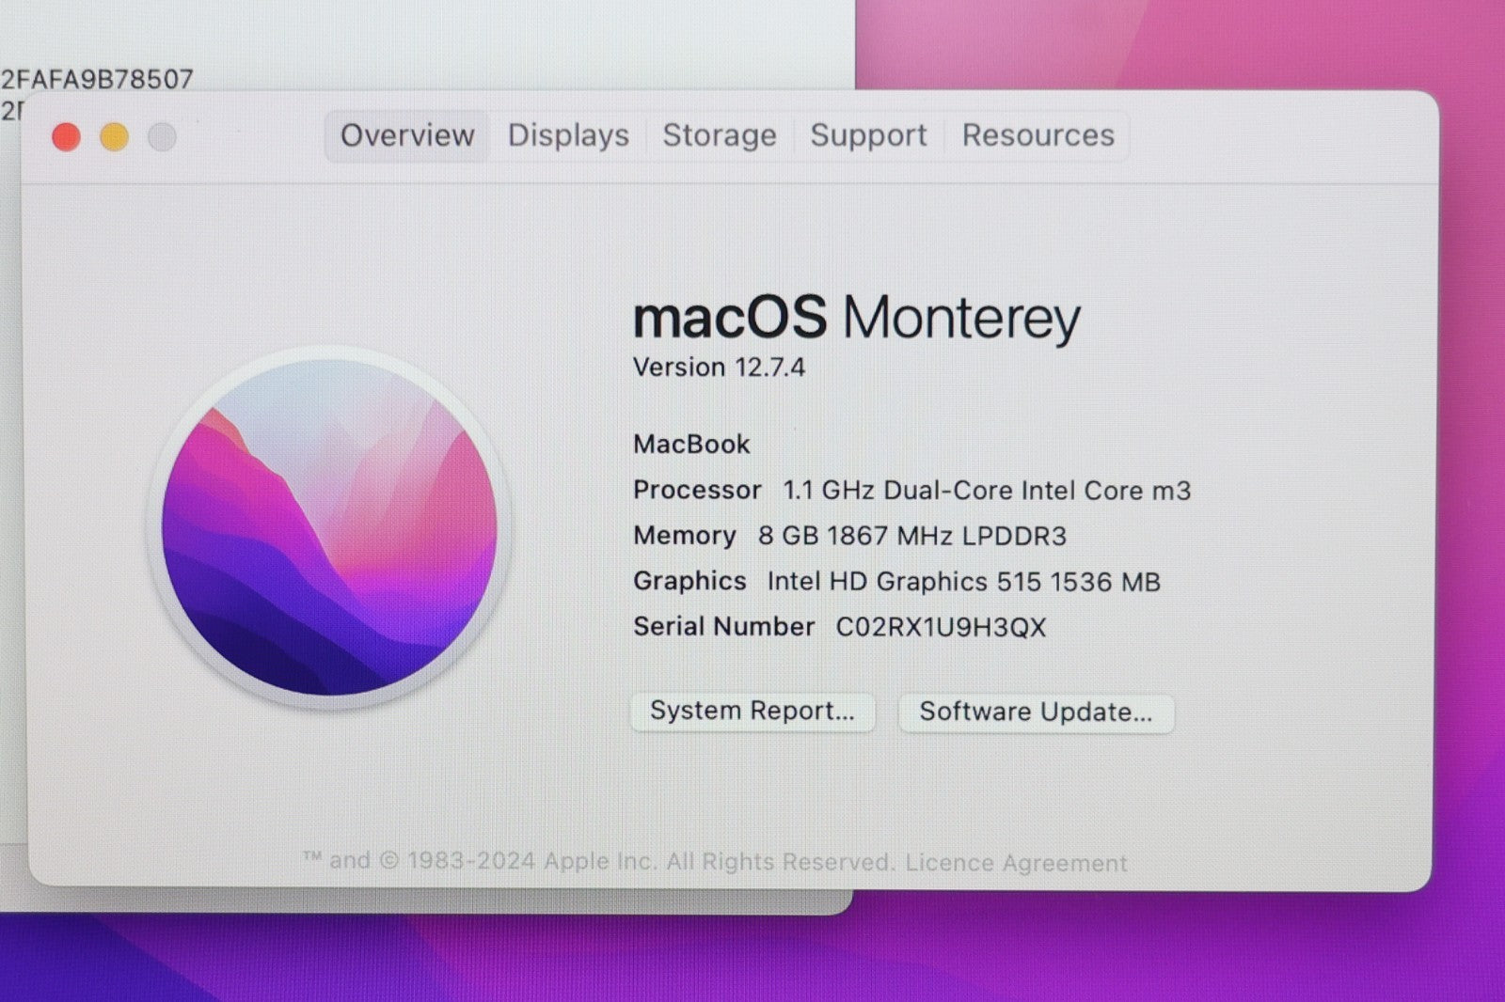Open the Storage tab
The width and height of the screenshot is (1505, 1002).
click(x=720, y=135)
